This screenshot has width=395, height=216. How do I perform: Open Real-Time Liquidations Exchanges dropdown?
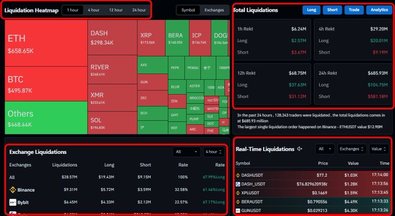click(x=351, y=149)
